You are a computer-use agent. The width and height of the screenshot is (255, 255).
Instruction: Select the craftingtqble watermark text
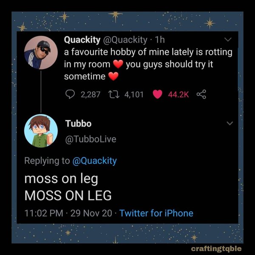point(216,249)
